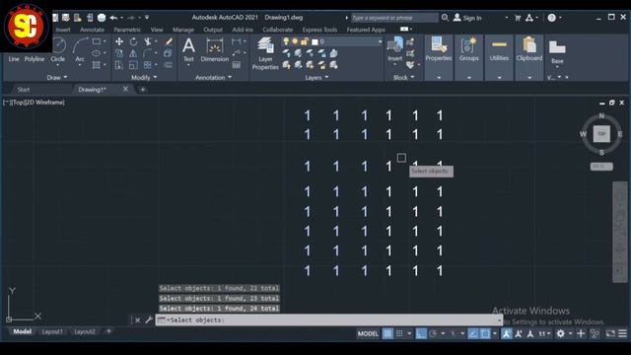This screenshot has width=631, height=355.
Task: Select the Mirror tool
Action: (133, 53)
